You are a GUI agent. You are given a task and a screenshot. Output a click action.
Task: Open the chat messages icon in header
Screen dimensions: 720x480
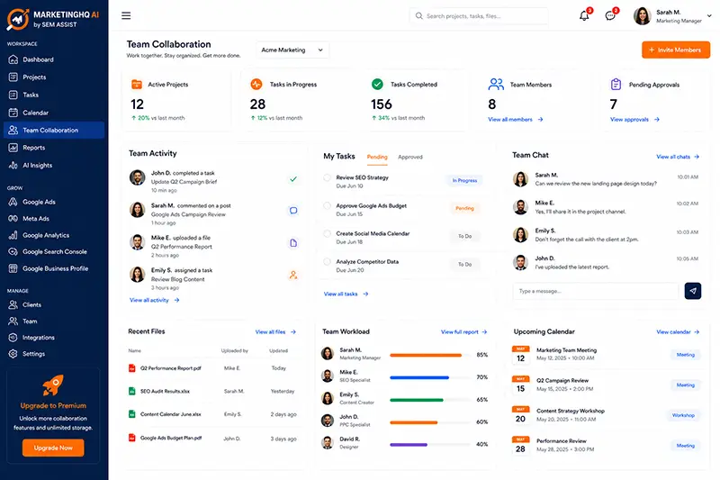pyautogui.click(x=610, y=15)
